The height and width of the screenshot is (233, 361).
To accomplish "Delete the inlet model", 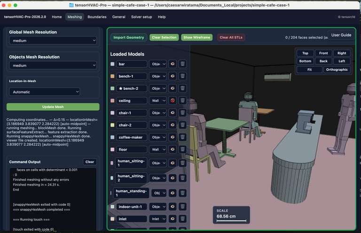I will [182, 219].
